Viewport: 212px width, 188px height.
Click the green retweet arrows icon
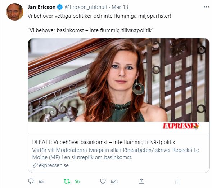coord(67,181)
